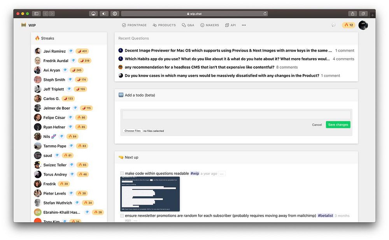Click the Safari address bar showing wip.chat
The image size is (389, 240).
point(194,14)
